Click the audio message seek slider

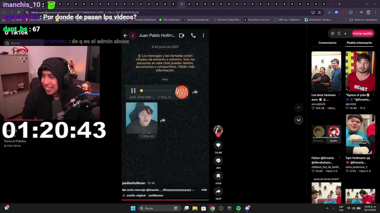click(x=156, y=91)
